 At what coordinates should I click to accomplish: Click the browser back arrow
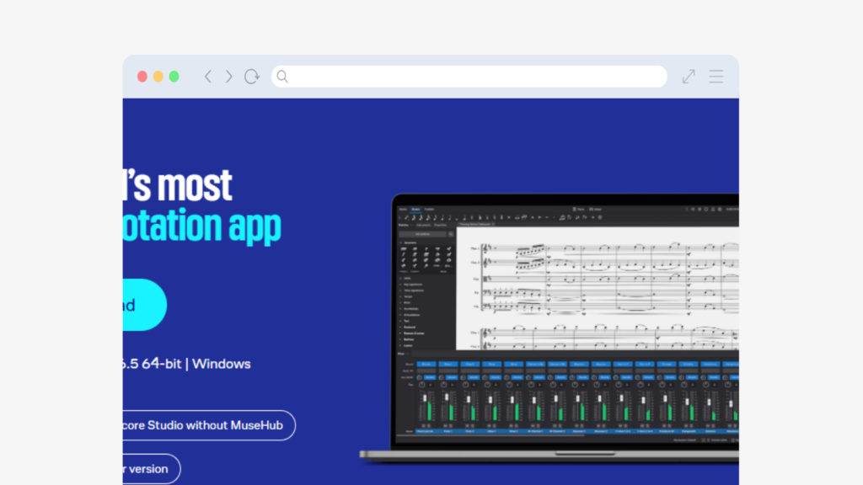pyautogui.click(x=208, y=77)
